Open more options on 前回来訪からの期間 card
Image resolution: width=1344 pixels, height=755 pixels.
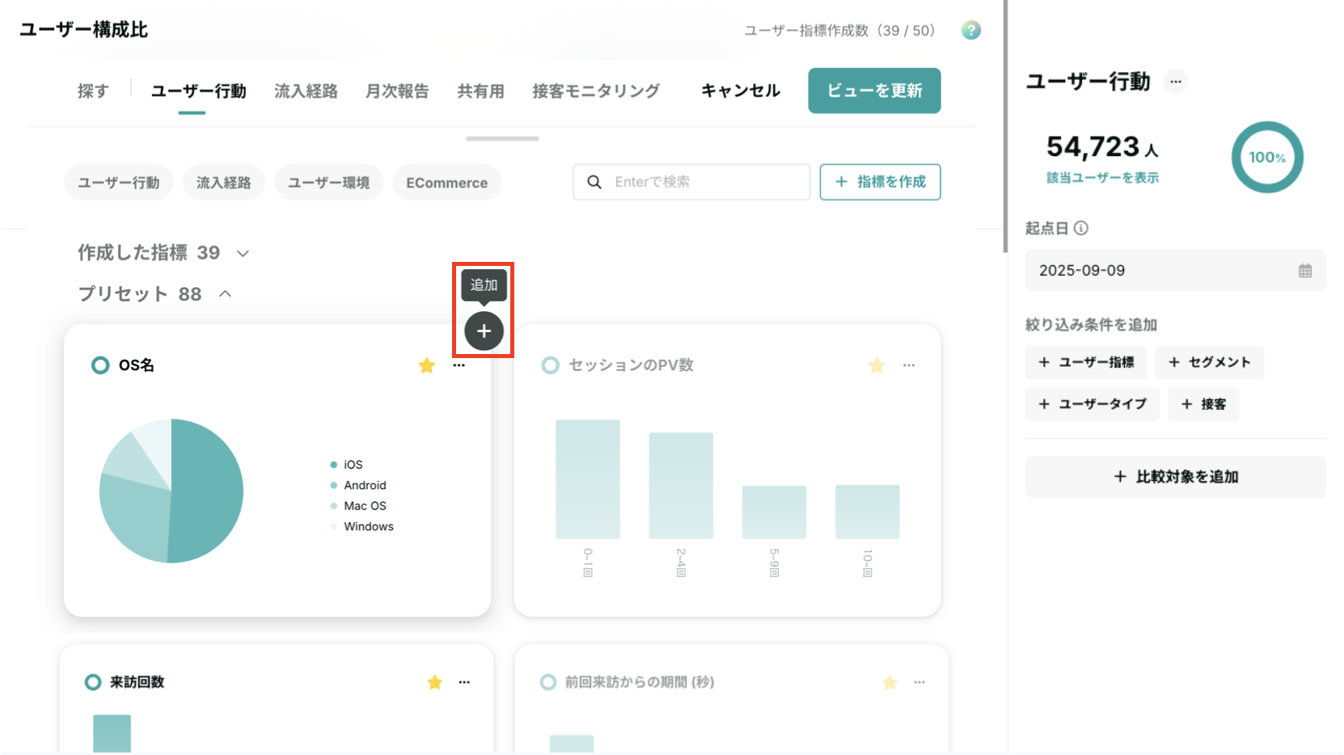[x=919, y=682]
